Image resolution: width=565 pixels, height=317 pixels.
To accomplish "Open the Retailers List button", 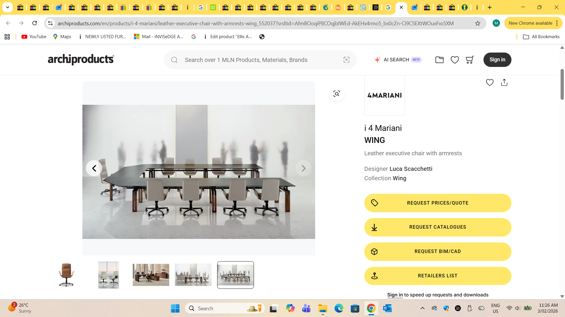I will (x=438, y=276).
